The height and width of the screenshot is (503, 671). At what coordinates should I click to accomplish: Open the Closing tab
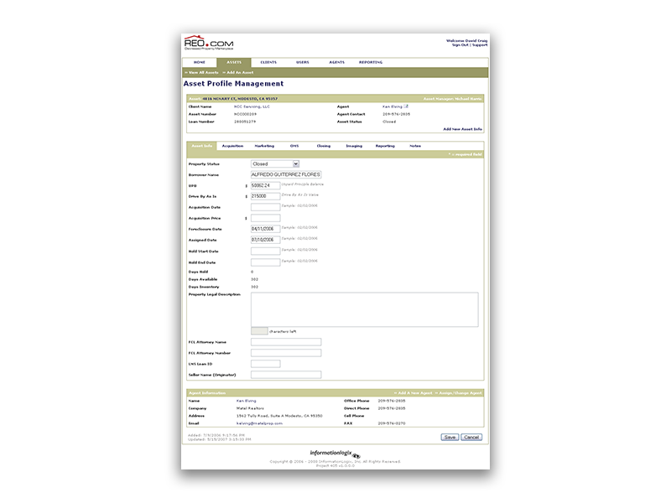[323, 146]
